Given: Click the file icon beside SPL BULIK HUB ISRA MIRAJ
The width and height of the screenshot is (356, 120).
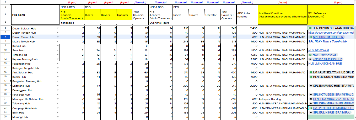Looking at the screenshot, I should click(311, 112).
